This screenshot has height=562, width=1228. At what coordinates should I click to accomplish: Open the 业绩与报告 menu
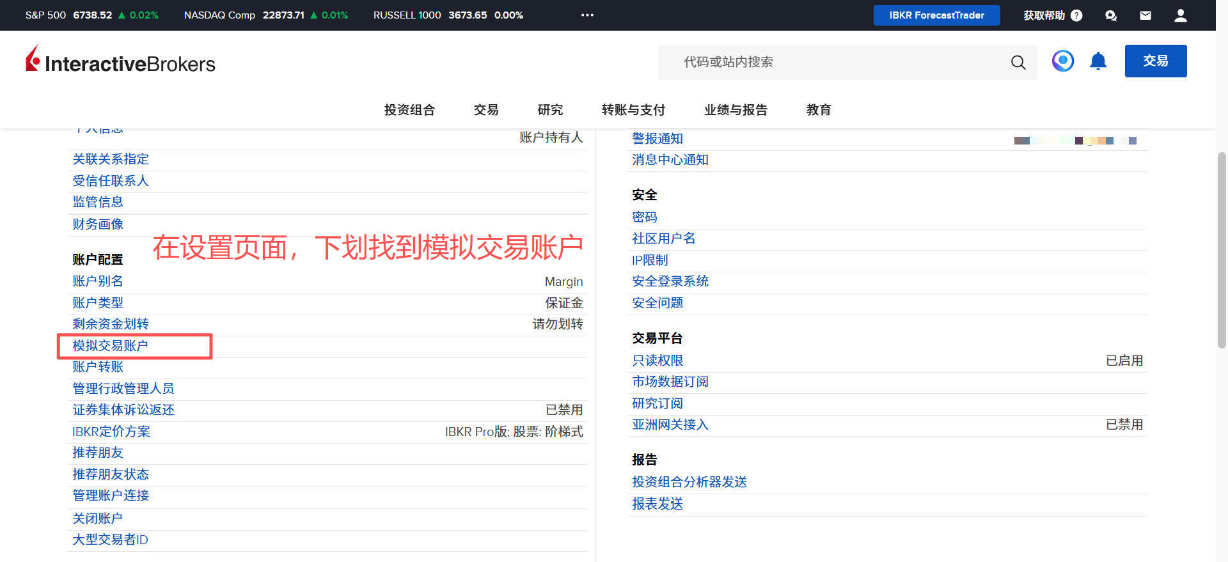(736, 110)
